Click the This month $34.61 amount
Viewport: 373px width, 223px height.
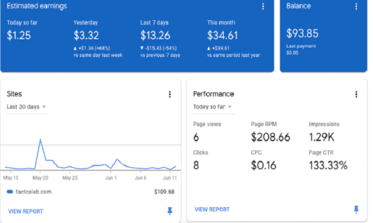tap(223, 36)
